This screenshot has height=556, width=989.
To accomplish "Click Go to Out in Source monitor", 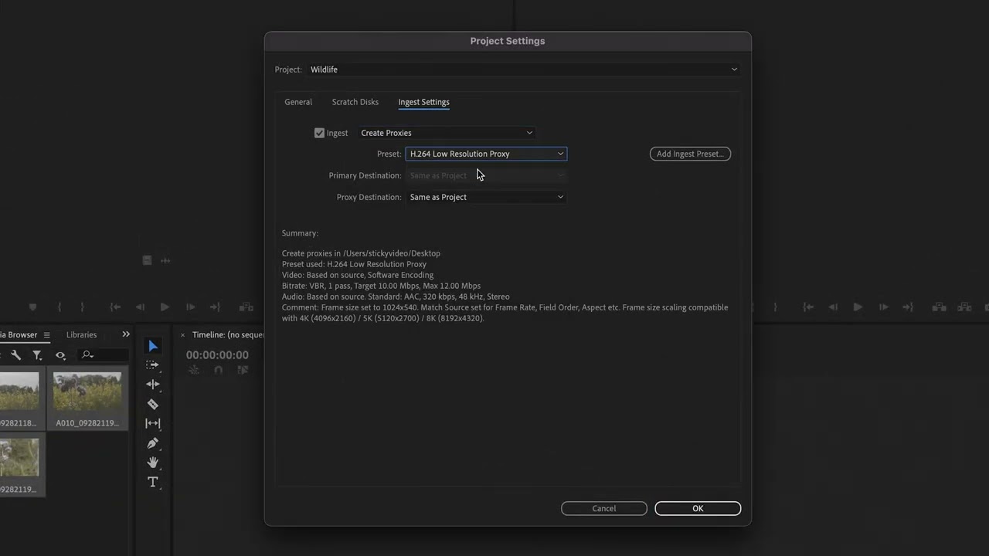I will [216, 307].
